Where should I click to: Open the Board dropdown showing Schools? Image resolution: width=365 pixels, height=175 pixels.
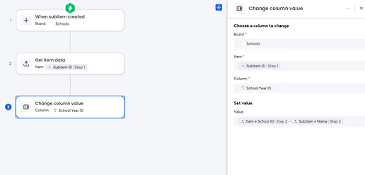[x=299, y=44]
